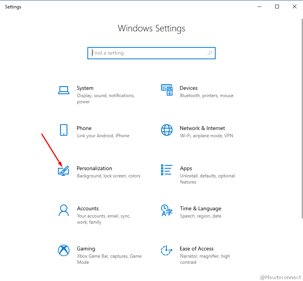Open the Devices keyboard and speaker icon
This screenshot has height=281, width=303.
[167, 90]
